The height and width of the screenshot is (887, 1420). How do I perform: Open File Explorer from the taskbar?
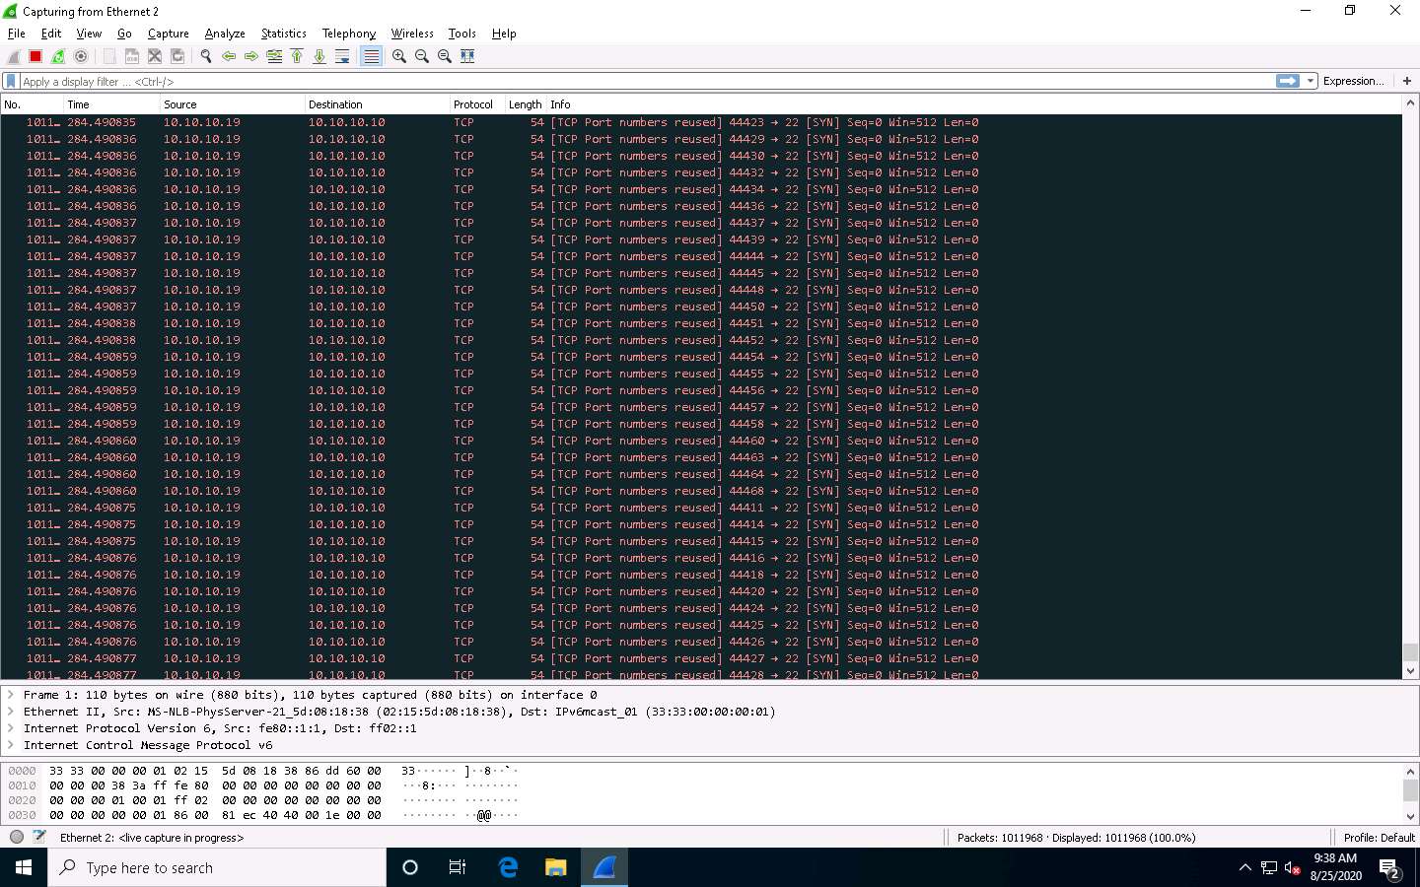point(556,867)
